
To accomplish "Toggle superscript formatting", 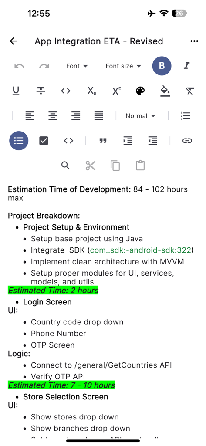I will pyautogui.click(x=116, y=91).
